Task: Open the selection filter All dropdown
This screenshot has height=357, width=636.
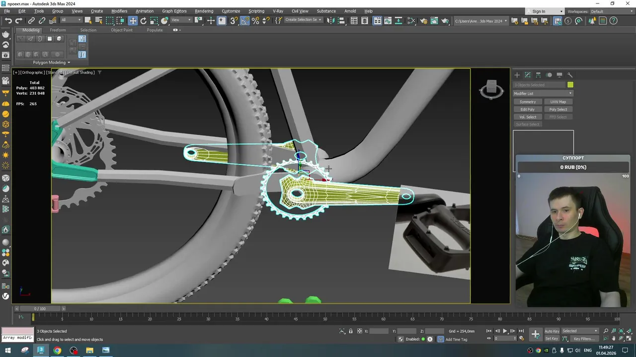Action: [x=71, y=20]
